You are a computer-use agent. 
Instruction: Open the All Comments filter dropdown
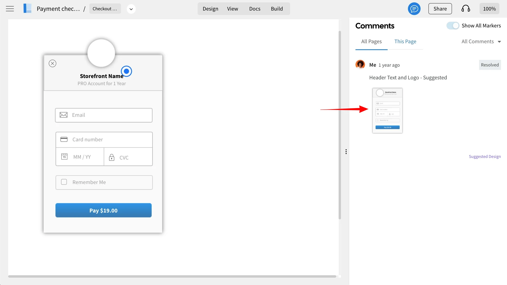pyautogui.click(x=481, y=41)
